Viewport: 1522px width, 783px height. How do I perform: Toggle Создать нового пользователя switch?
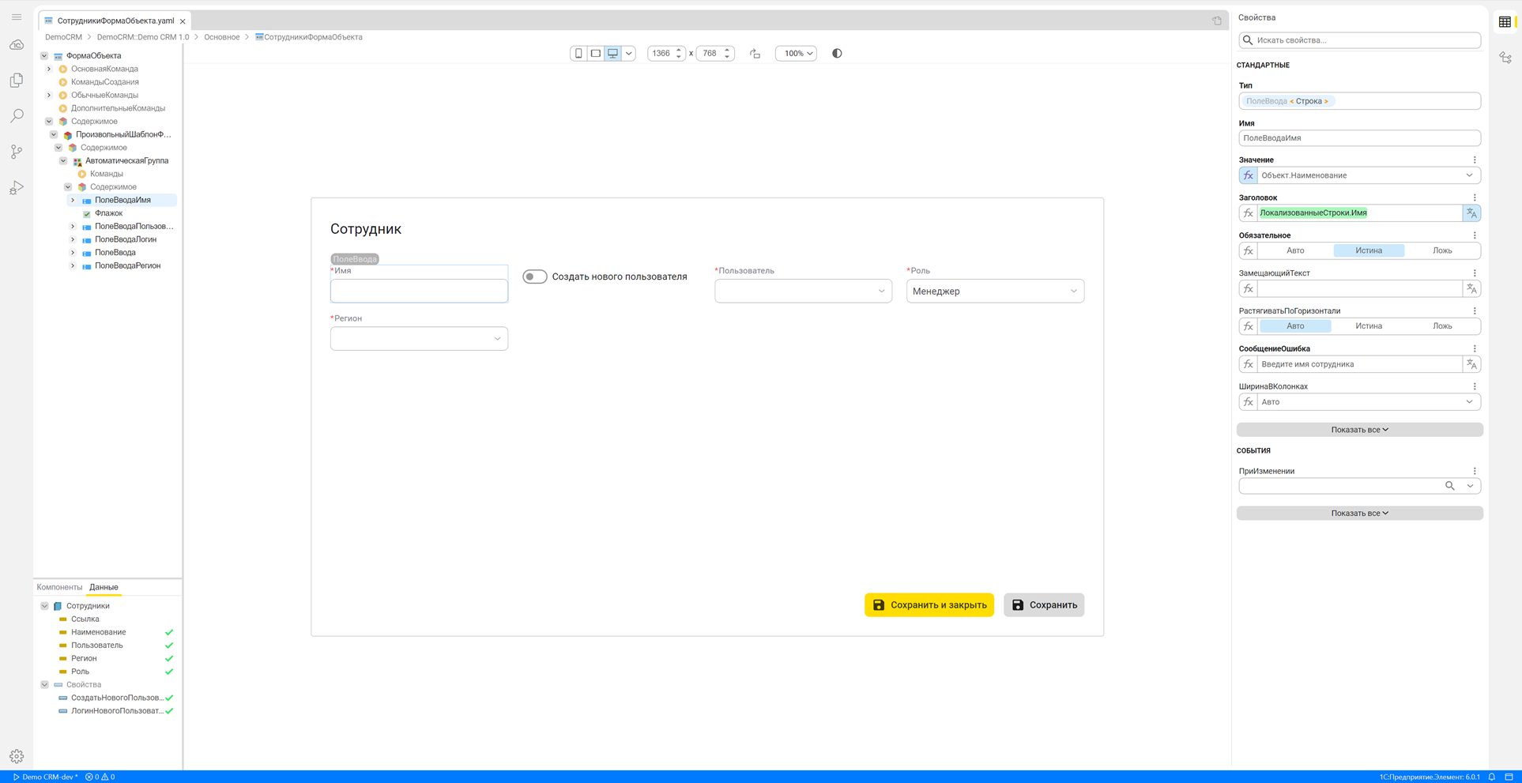535,277
